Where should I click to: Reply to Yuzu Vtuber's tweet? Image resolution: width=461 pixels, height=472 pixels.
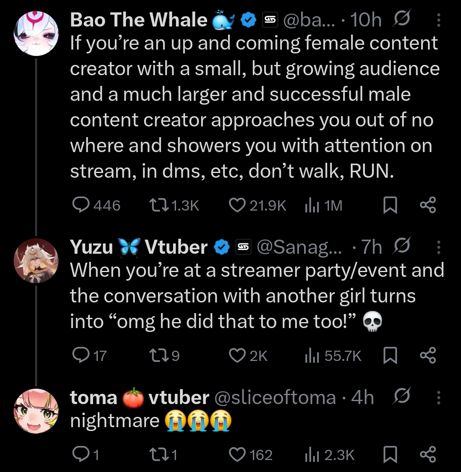[x=81, y=355]
